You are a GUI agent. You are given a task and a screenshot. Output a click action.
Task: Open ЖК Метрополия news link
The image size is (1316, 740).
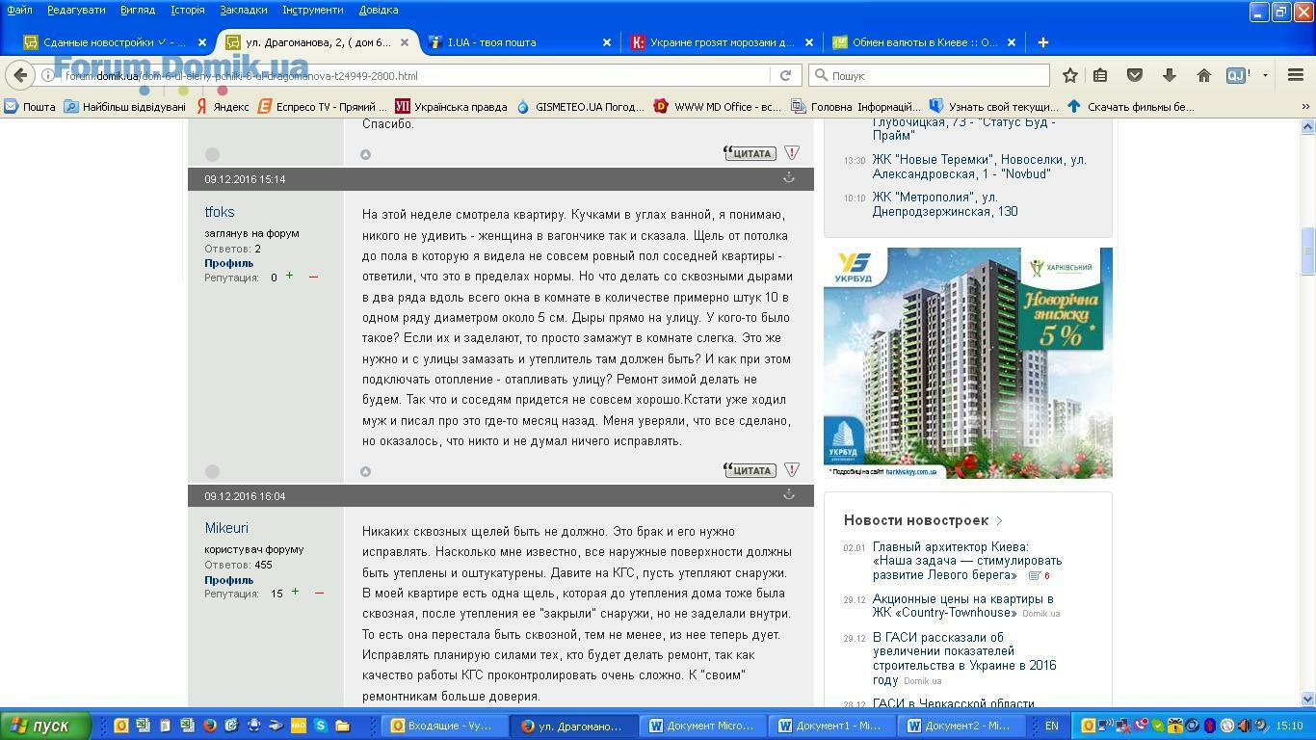click(x=945, y=204)
